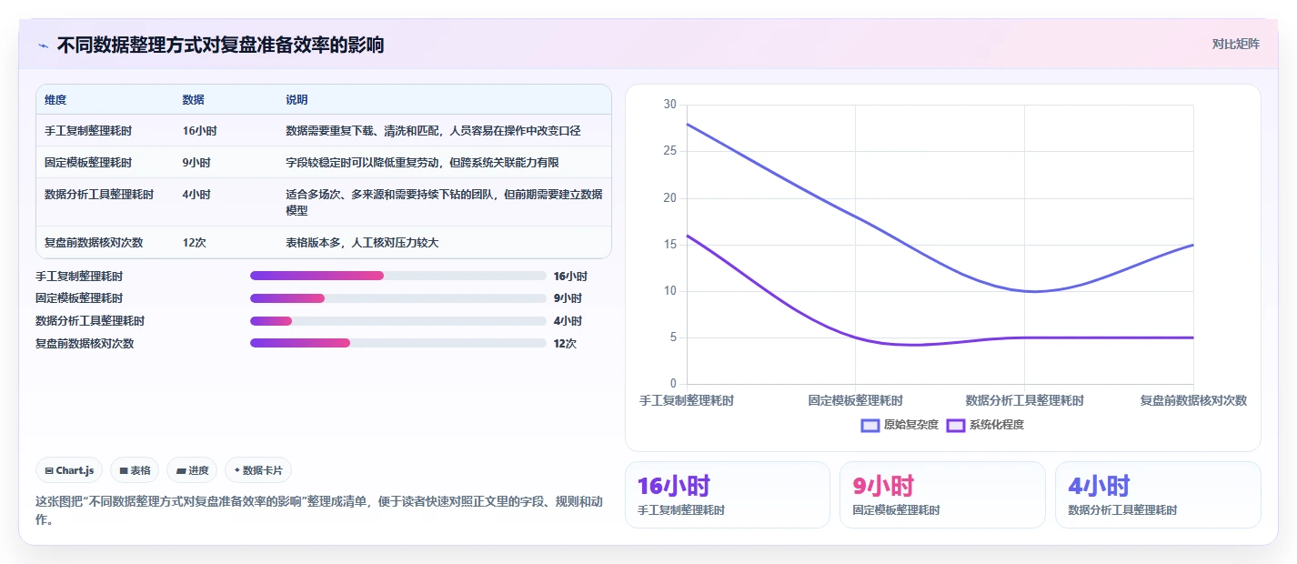The image size is (1297, 564).
Task: Click the 9小时 value after the progress bar
Action: pos(568,298)
